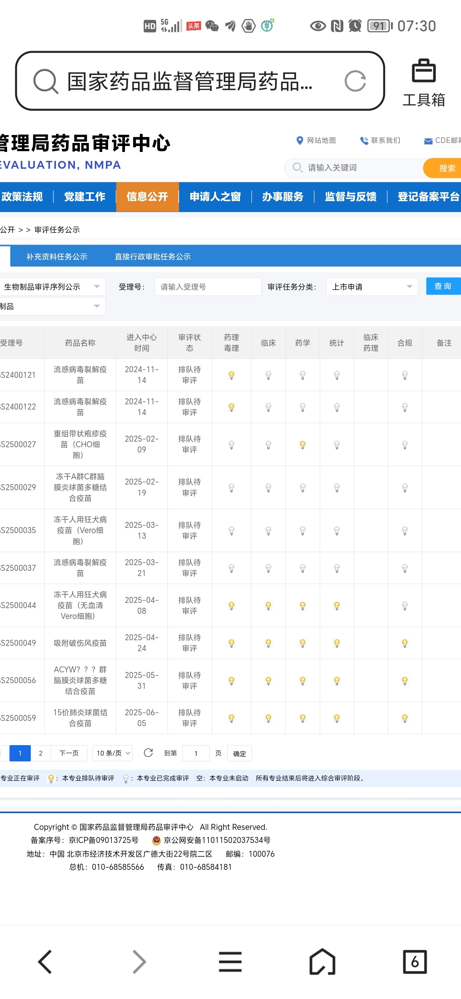Open 京公网安备11011502037534号 link
The image size is (461, 999).
[217, 840]
